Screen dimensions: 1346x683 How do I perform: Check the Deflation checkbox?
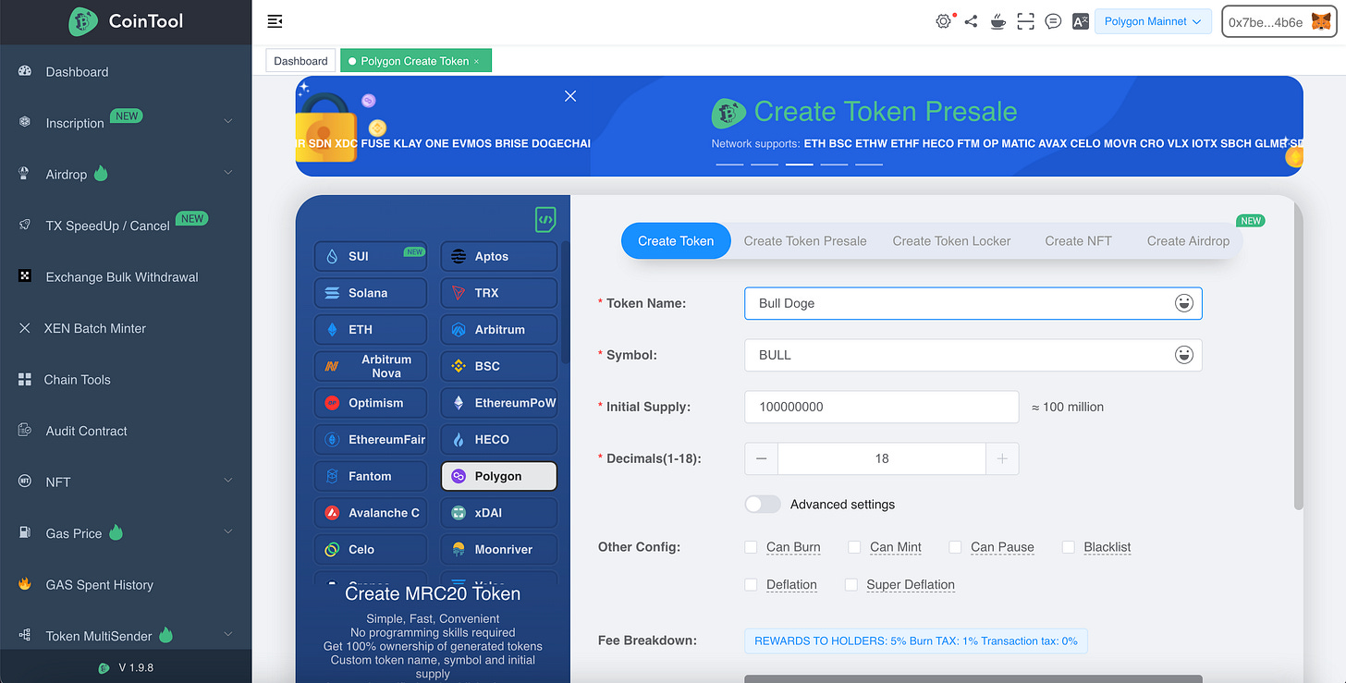(x=751, y=585)
